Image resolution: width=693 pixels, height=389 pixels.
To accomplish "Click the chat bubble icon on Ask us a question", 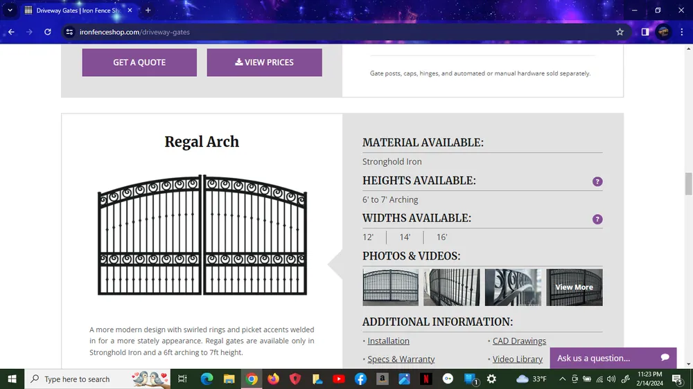I will point(665,358).
